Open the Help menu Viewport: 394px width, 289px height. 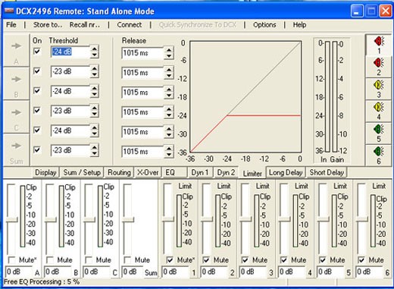pyautogui.click(x=299, y=25)
